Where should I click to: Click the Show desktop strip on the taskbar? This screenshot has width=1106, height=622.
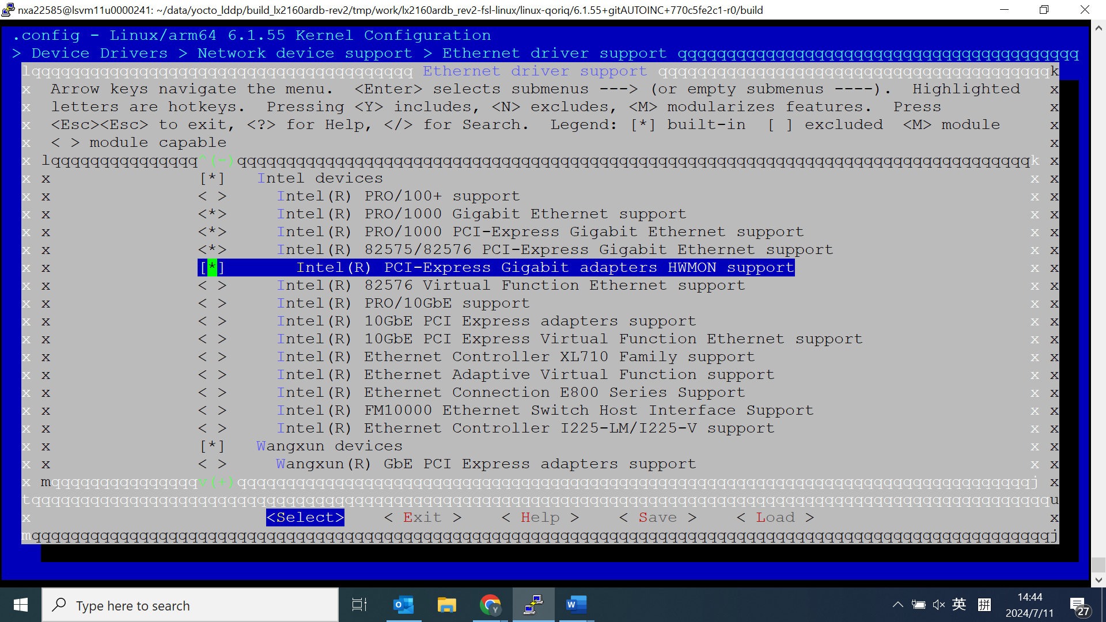pyautogui.click(x=1104, y=605)
